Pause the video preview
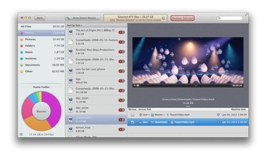 point(138,85)
